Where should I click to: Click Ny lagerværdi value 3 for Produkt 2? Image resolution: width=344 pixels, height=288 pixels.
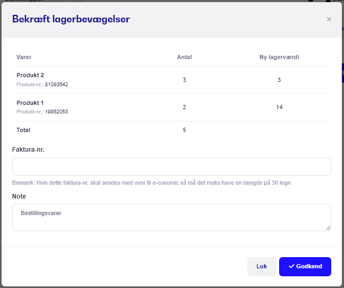tap(279, 80)
